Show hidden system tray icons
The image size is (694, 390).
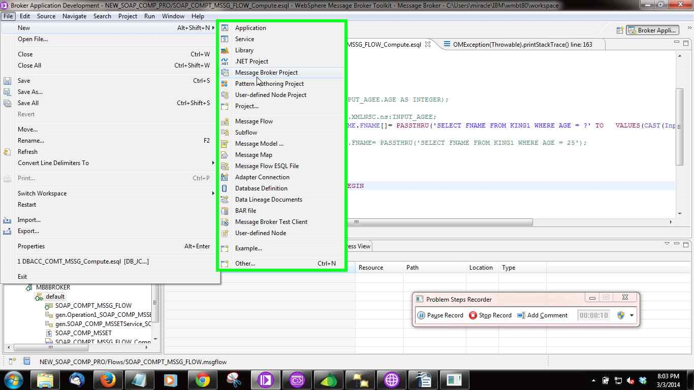593,380
